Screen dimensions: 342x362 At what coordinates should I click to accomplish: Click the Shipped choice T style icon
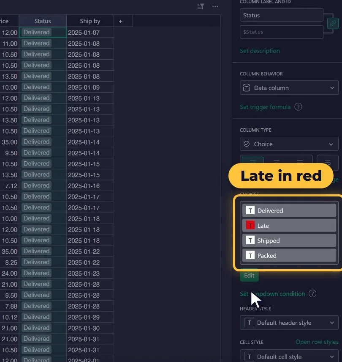coord(250,240)
